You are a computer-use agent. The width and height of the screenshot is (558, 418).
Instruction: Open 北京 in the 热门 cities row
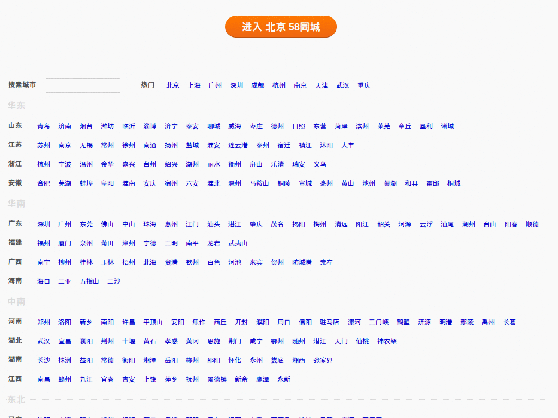[x=173, y=85]
